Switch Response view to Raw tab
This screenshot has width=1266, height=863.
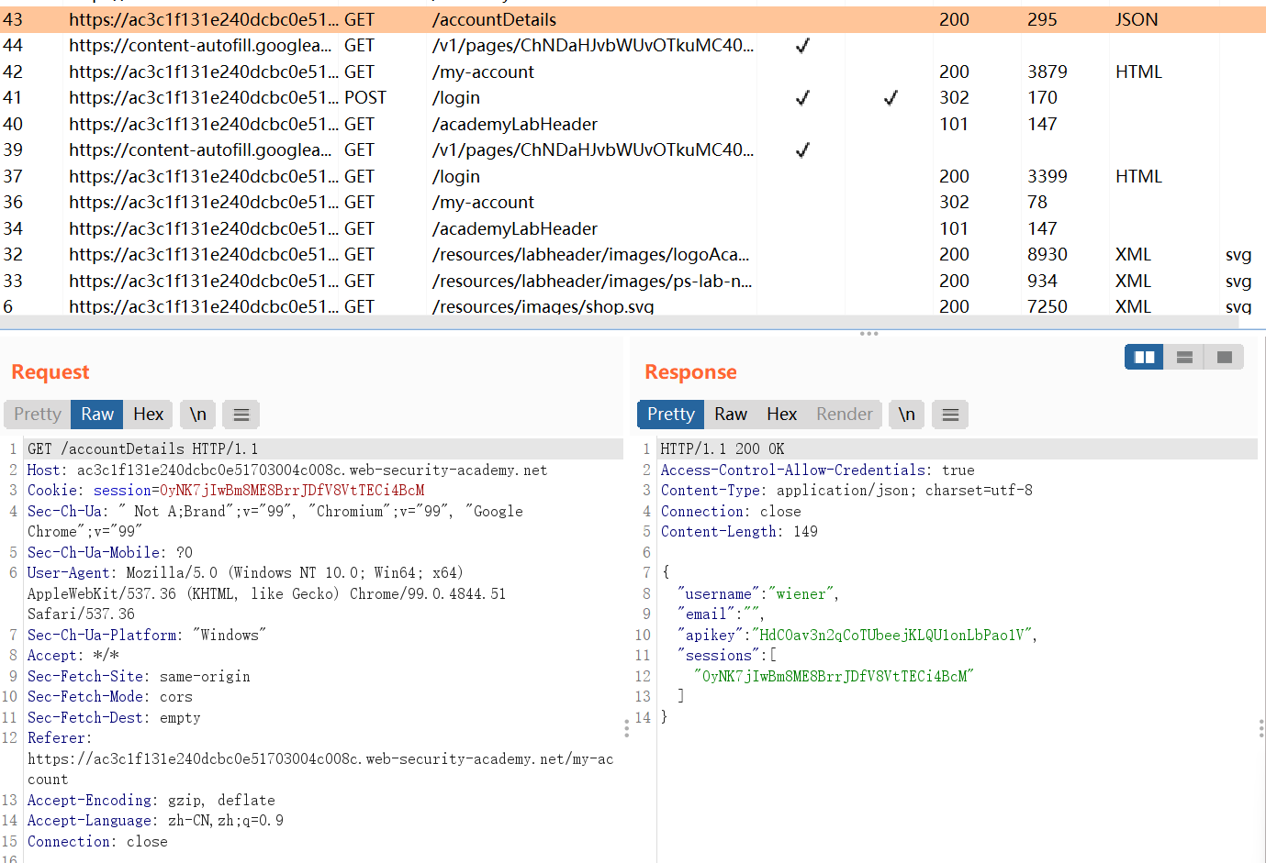(x=731, y=415)
